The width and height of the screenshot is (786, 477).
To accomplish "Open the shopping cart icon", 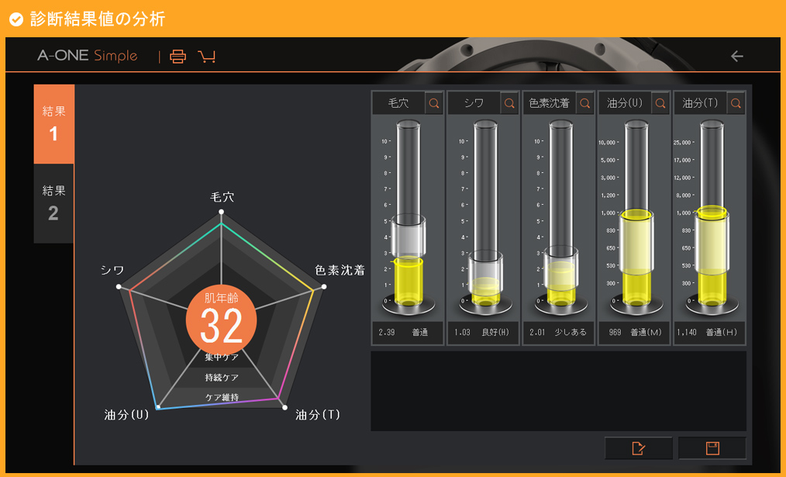I will [x=205, y=56].
